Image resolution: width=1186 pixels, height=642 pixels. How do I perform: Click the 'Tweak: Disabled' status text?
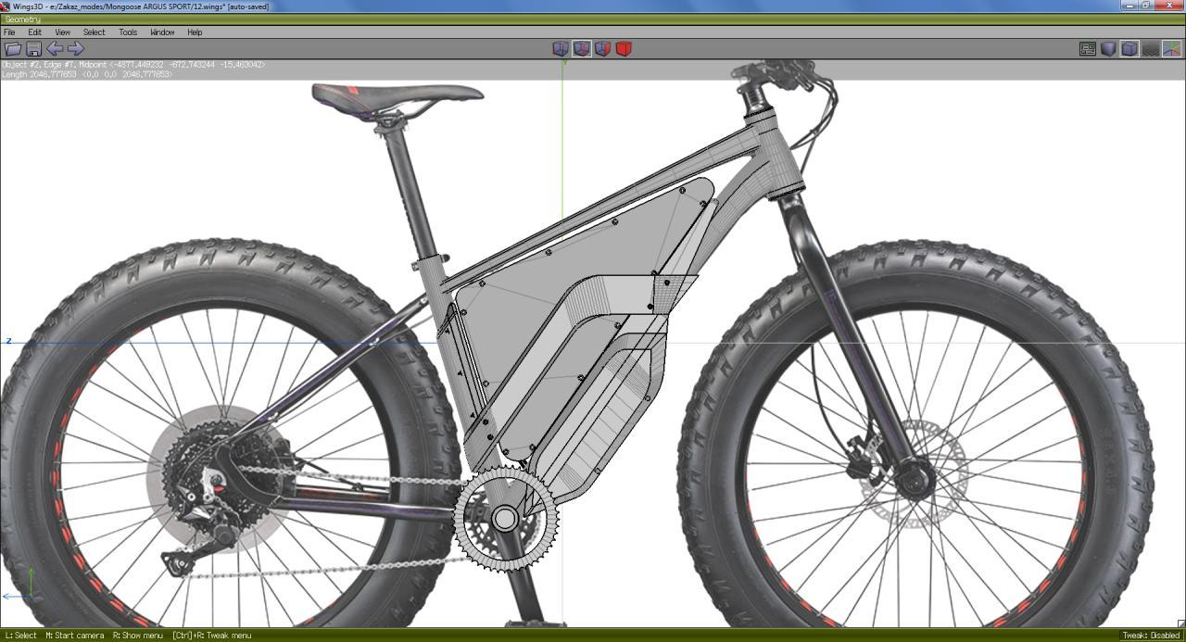(x=1152, y=636)
